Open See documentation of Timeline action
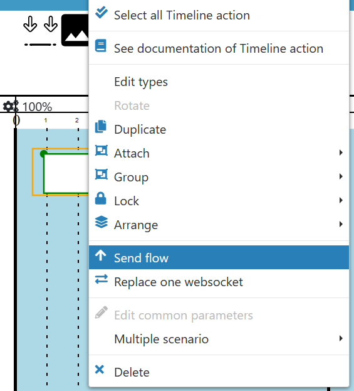The height and width of the screenshot is (391, 354). [x=219, y=48]
